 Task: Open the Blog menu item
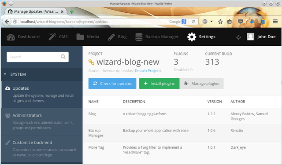[117, 37]
